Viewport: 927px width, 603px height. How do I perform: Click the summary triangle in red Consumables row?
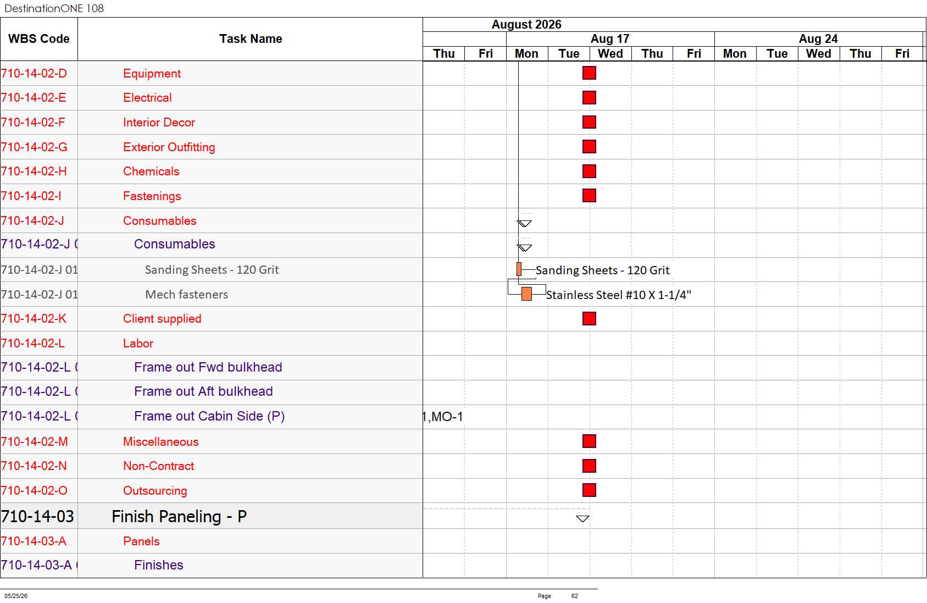coord(524,224)
